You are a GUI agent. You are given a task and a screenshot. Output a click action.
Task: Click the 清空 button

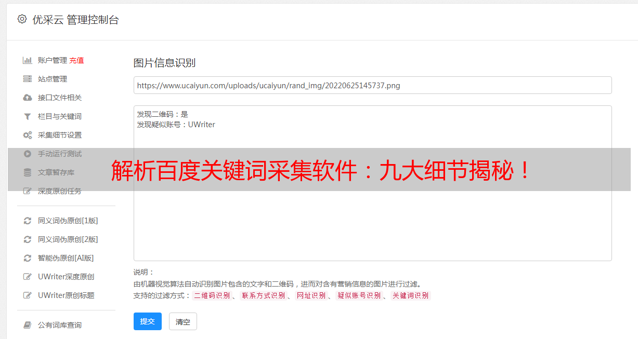[x=183, y=322]
